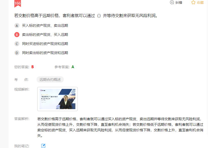Open the 远期合约概述 topic tag
208x148 pixels.
coord(50,80)
